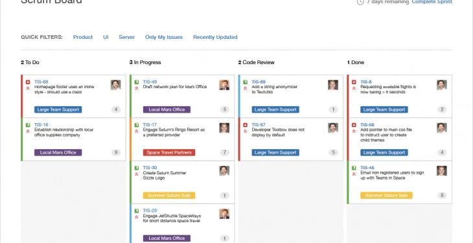
Task: Click Local Mars Office label on TIS-49
Action: (167, 110)
